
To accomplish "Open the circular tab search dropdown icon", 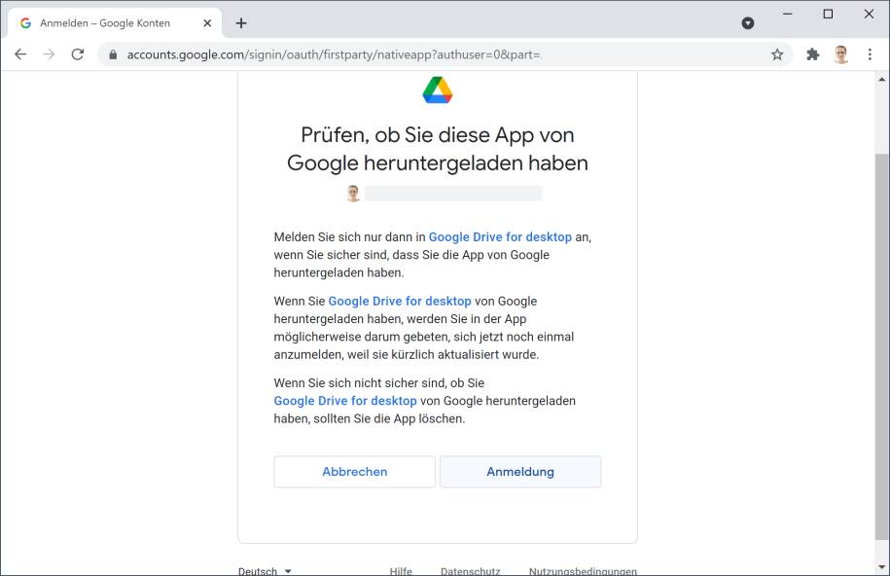I will [x=748, y=22].
